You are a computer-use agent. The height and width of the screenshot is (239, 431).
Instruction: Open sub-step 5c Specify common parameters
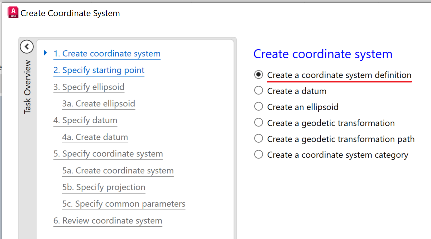pyautogui.click(x=124, y=204)
